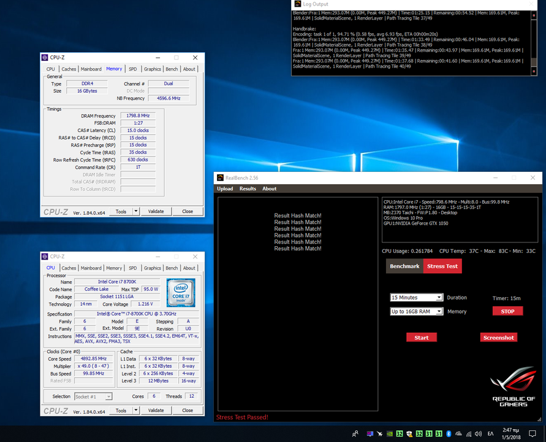The height and width of the screenshot is (442, 546).
Task: Click the CPU-Z icon in the Memory window title bar
Action: 45,58
